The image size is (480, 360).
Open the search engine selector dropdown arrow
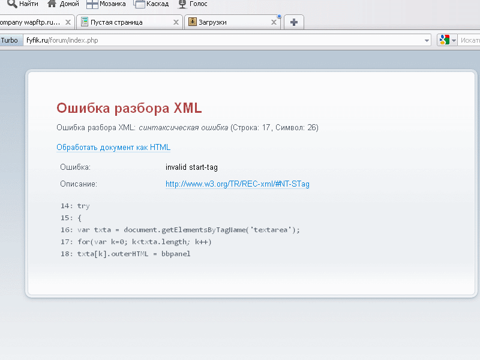(x=454, y=40)
